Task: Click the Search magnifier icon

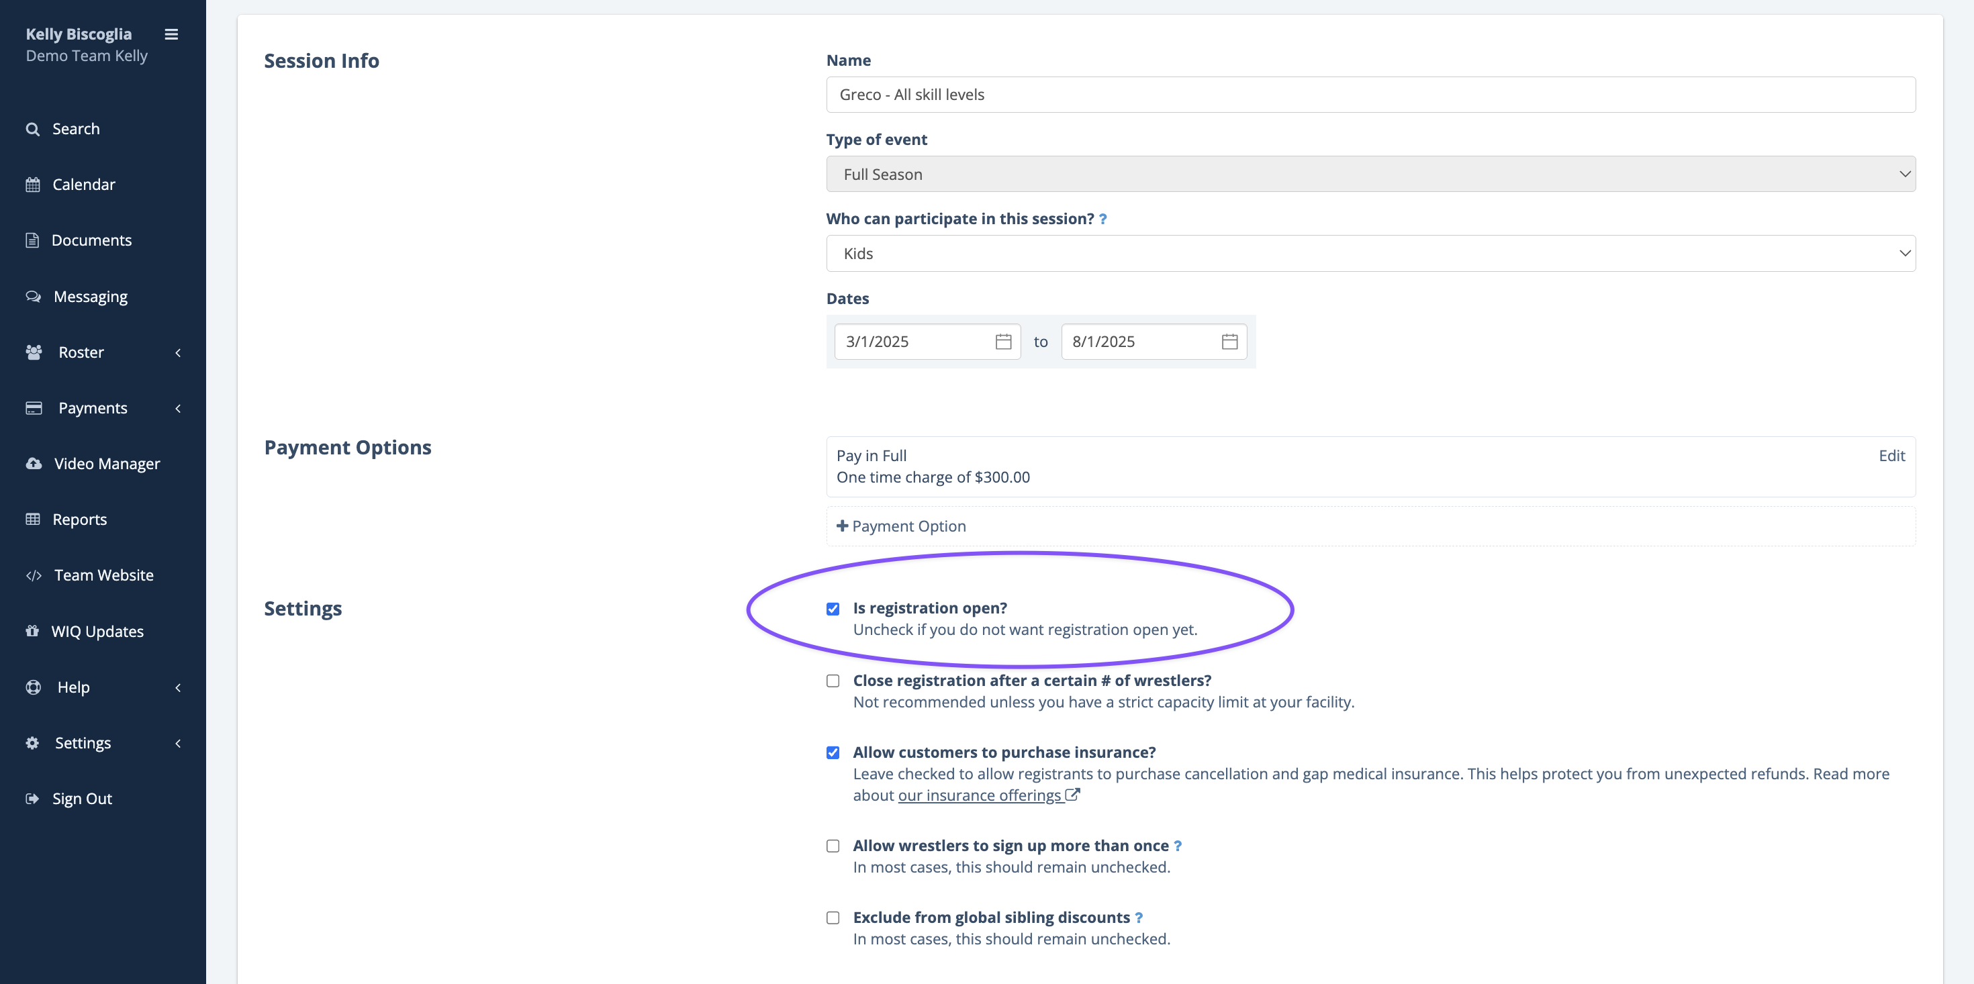Action: (x=33, y=129)
